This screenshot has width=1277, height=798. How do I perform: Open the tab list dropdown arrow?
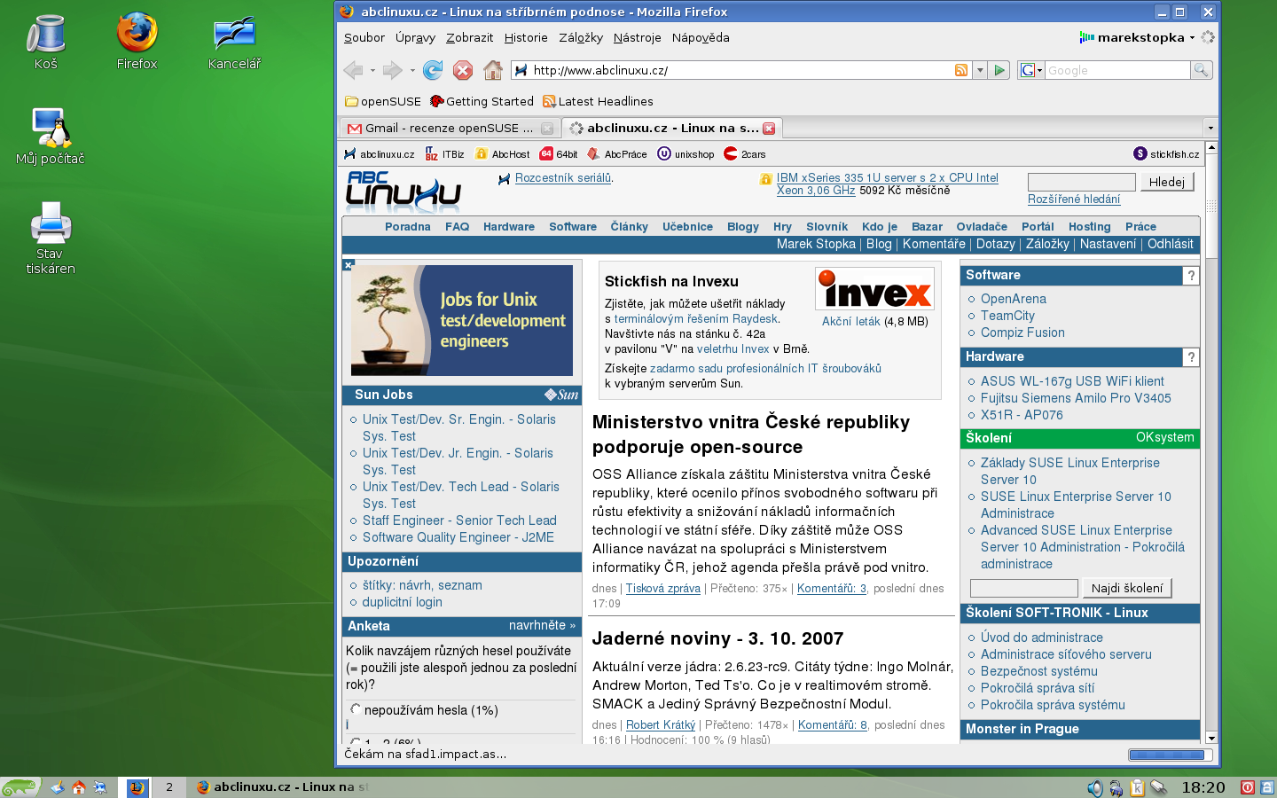1210,129
